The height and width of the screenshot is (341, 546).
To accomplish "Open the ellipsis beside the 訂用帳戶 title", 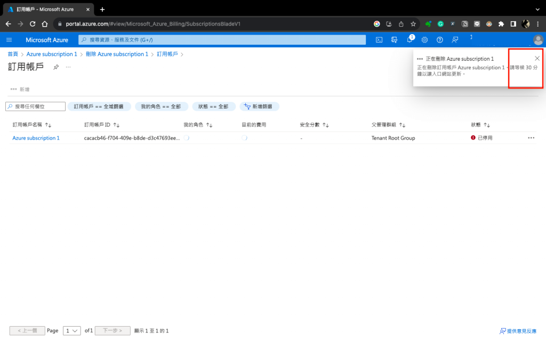I will [x=68, y=67].
